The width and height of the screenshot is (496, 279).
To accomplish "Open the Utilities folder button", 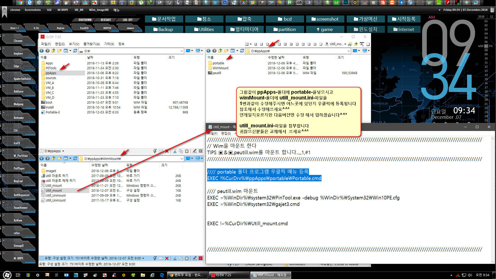I will coord(204,29).
